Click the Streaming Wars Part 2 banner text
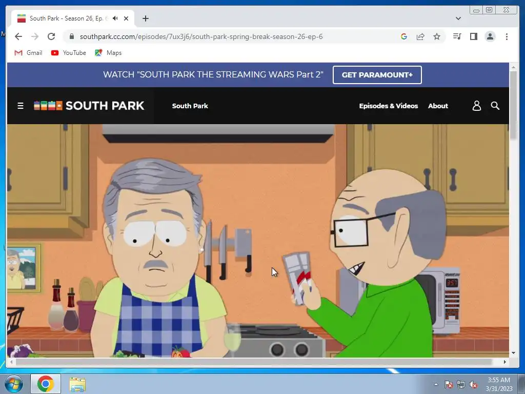This screenshot has width=525, height=394. pyautogui.click(x=213, y=74)
